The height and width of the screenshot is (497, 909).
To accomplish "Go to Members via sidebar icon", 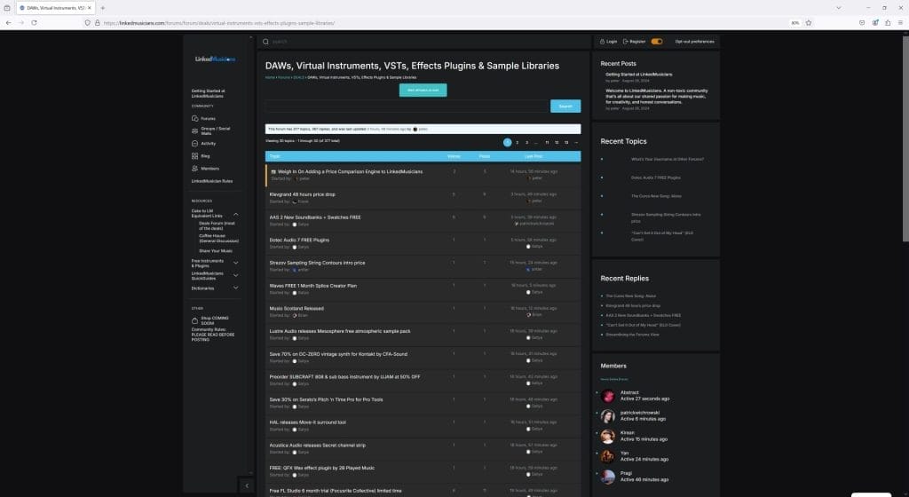I will [194, 168].
